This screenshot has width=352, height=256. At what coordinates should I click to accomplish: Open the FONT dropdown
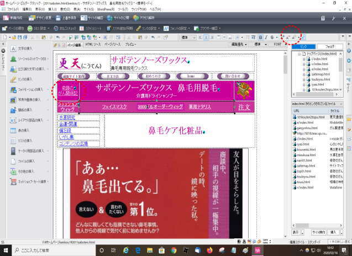[279, 44]
